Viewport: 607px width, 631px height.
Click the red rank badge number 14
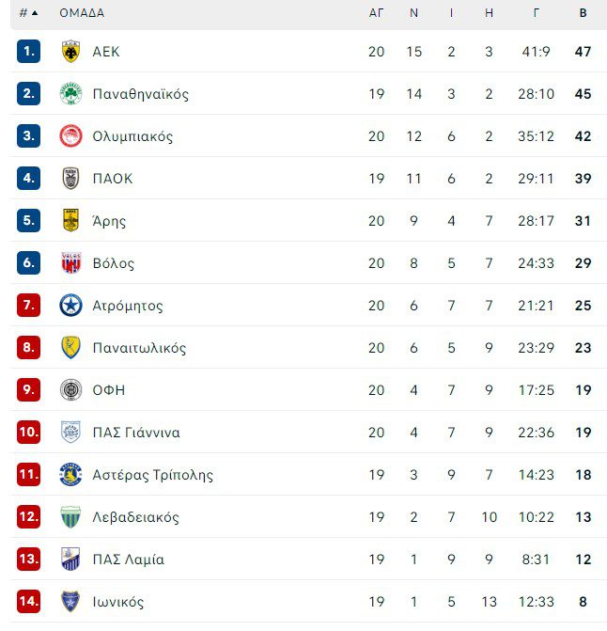28,602
